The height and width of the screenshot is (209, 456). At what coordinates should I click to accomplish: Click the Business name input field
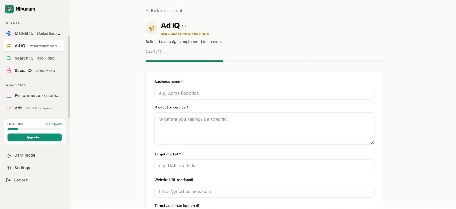click(264, 93)
